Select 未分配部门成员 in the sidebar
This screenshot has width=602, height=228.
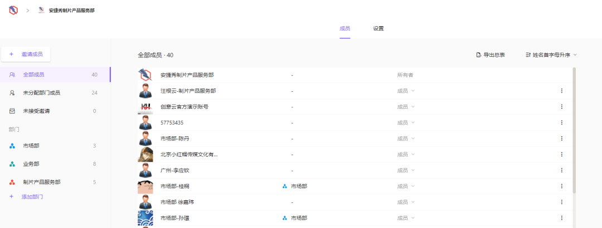(41, 93)
